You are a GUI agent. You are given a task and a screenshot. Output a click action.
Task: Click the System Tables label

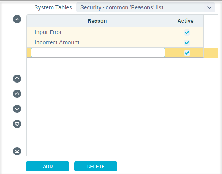coord(53,7)
